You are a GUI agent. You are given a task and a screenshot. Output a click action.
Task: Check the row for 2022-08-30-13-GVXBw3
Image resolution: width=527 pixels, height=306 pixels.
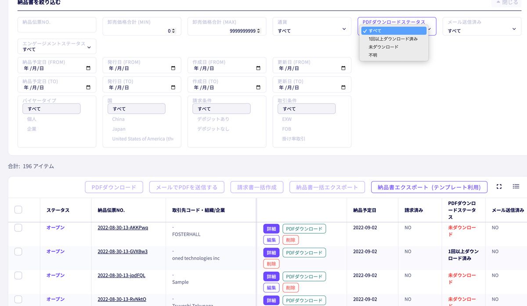tap(18, 252)
